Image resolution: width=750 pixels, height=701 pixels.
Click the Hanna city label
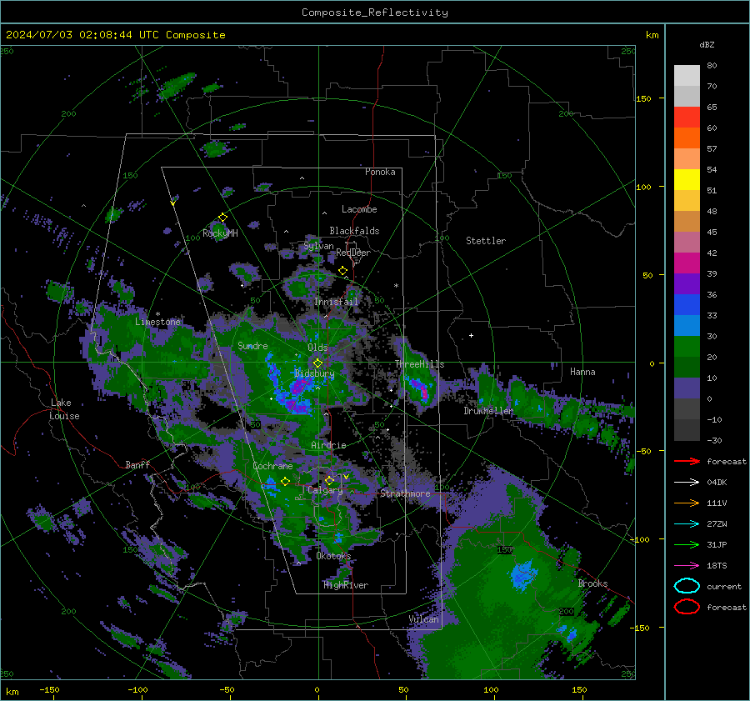582,372
